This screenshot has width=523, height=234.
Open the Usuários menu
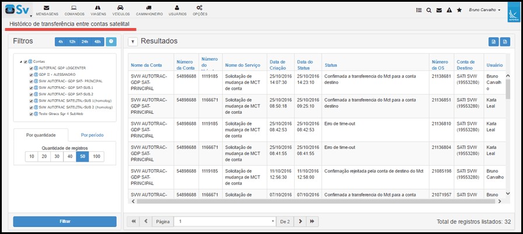pyautogui.click(x=177, y=11)
